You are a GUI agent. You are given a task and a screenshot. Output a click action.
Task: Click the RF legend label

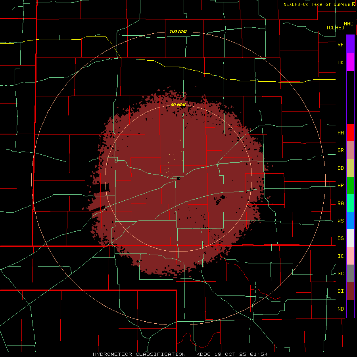(x=340, y=44)
